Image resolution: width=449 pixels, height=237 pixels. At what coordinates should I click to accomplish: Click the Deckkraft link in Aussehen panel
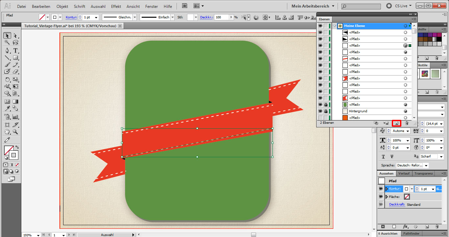(x=397, y=205)
